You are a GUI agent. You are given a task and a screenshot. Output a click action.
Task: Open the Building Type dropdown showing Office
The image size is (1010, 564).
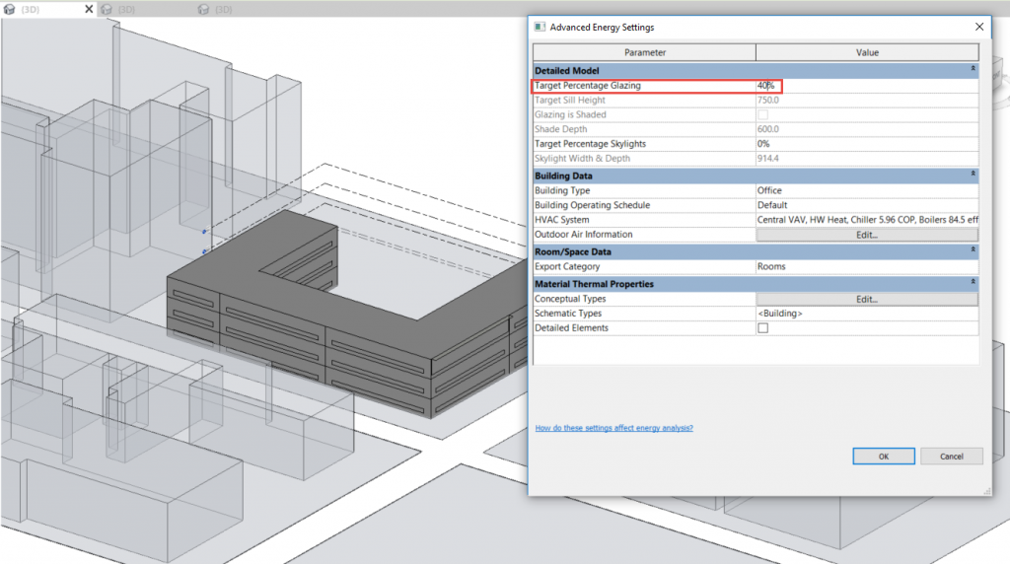(867, 190)
